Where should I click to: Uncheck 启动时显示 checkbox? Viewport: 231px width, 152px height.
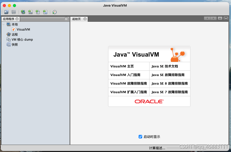140,137
